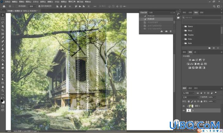This screenshot has width=223, height=133.
Task: Select the Lasso tool
Action: point(3,22)
